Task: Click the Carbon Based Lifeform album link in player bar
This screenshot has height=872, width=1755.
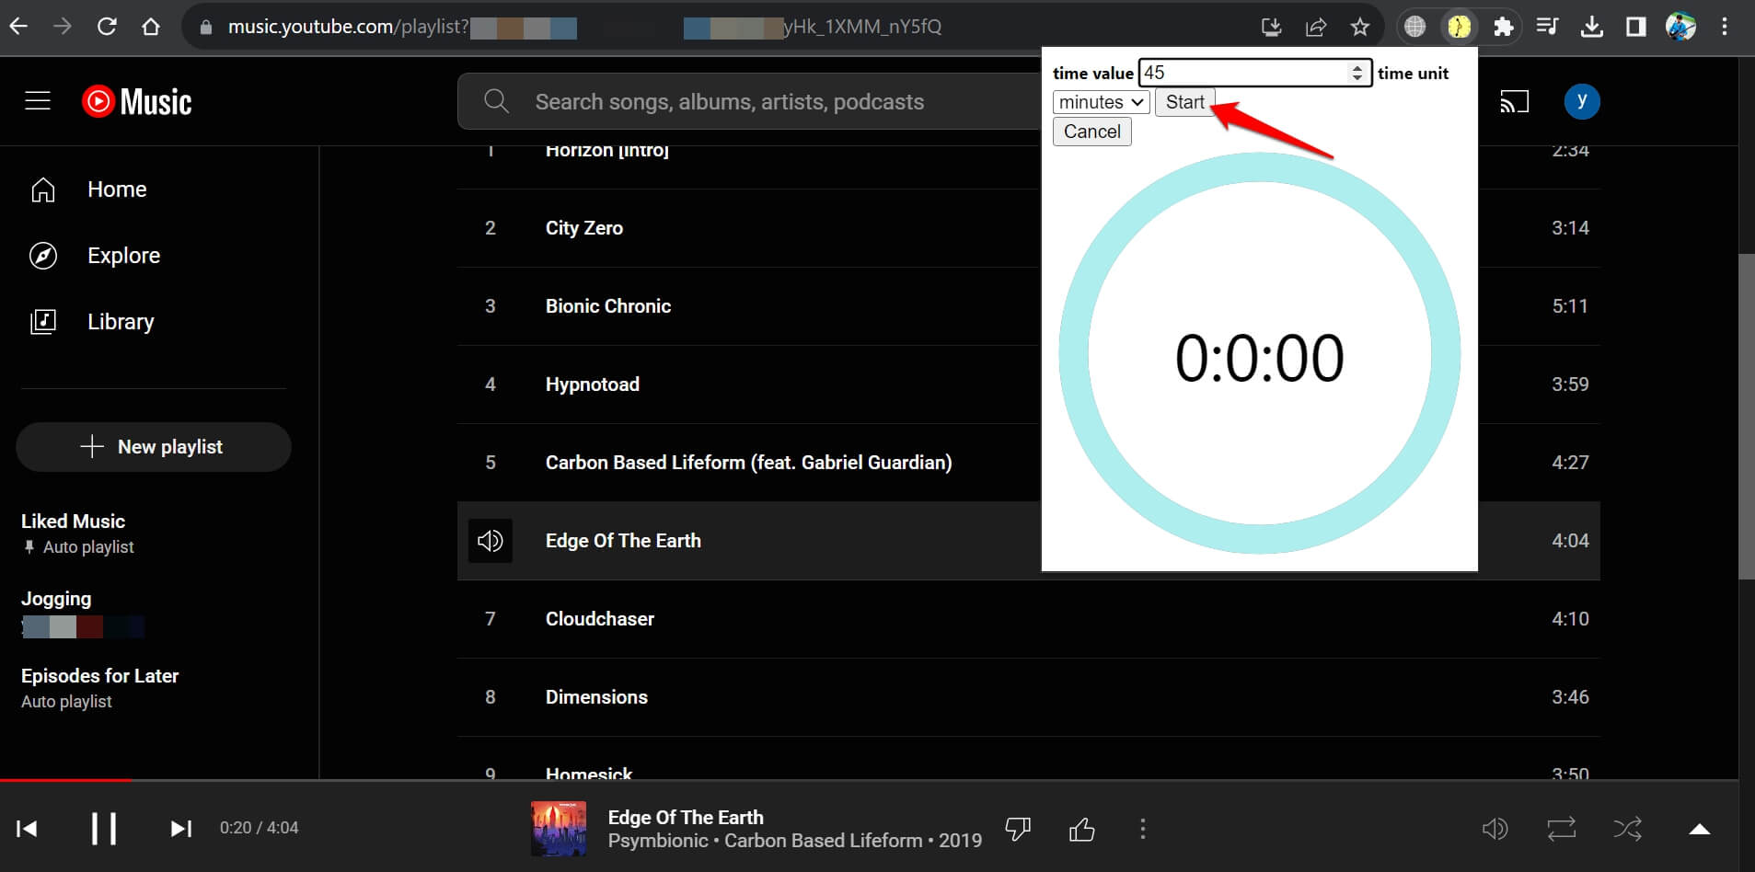Action: 823,841
